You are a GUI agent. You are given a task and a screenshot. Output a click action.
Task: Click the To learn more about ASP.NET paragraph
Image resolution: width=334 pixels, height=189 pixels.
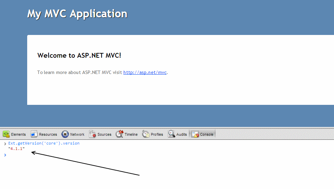[103, 72]
